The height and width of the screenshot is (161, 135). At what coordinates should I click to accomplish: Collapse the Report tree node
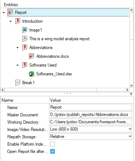(x=4, y=12)
